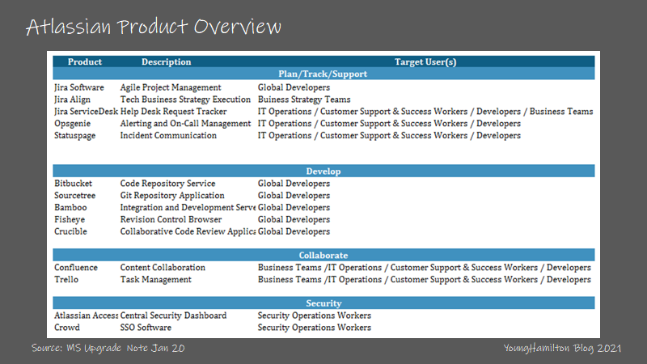
Task: Click 'Global Developers' in Fisheye row
Action: (294, 219)
